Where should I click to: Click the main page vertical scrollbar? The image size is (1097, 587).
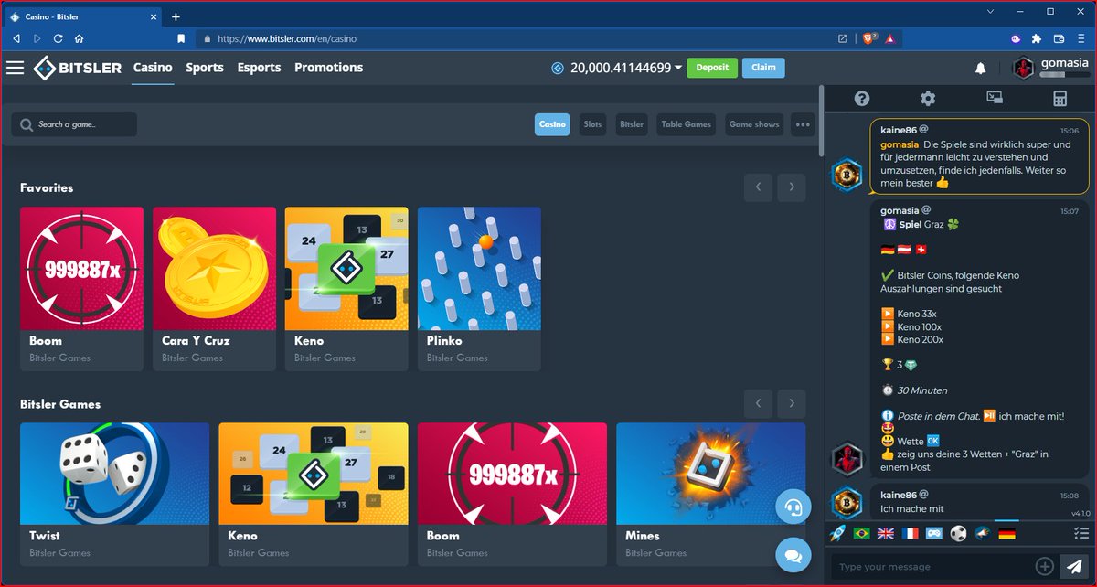(x=821, y=121)
